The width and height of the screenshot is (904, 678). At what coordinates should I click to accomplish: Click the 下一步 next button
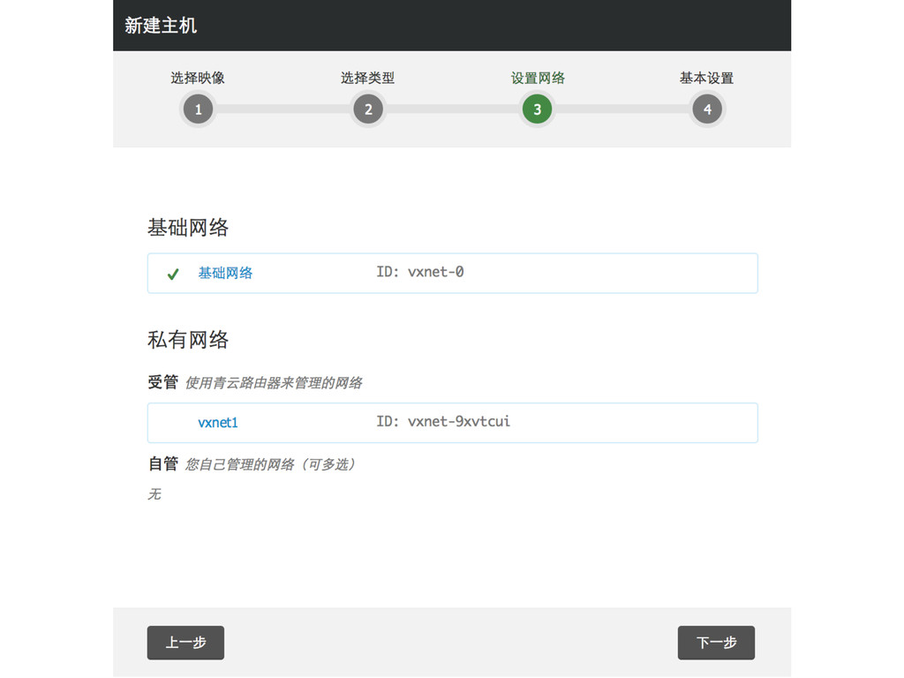[716, 643]
